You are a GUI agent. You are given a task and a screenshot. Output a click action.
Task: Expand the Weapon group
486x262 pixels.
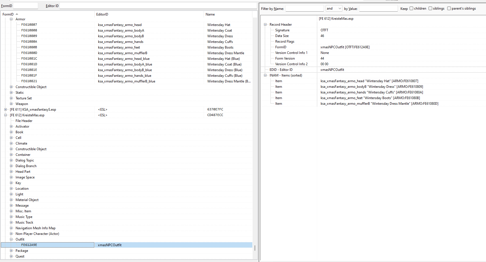(x=11, y=104)
